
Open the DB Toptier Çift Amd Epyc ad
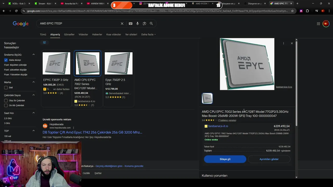point(92,132)
